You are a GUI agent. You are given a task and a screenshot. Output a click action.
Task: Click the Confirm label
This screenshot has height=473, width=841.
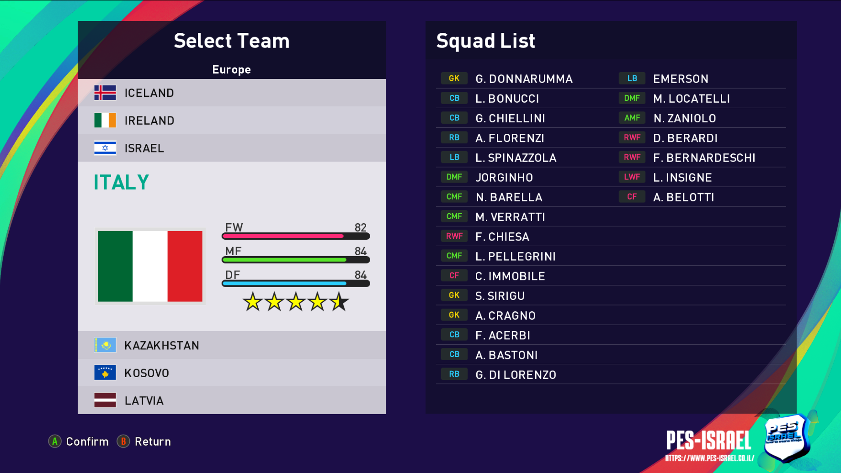87,441
